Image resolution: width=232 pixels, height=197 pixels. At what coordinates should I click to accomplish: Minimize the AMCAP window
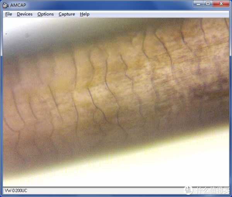(x=198, y=4)
